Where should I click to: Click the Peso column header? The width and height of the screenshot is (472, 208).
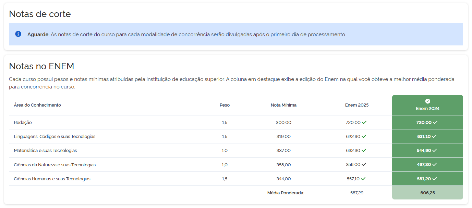point(225,105)
